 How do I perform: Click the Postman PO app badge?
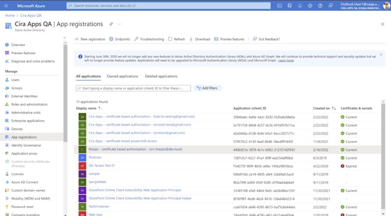tap(82, 158)
